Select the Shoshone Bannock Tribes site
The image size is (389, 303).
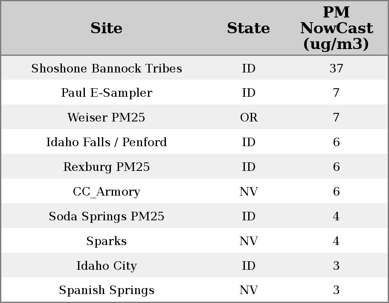tap(106, 69)
